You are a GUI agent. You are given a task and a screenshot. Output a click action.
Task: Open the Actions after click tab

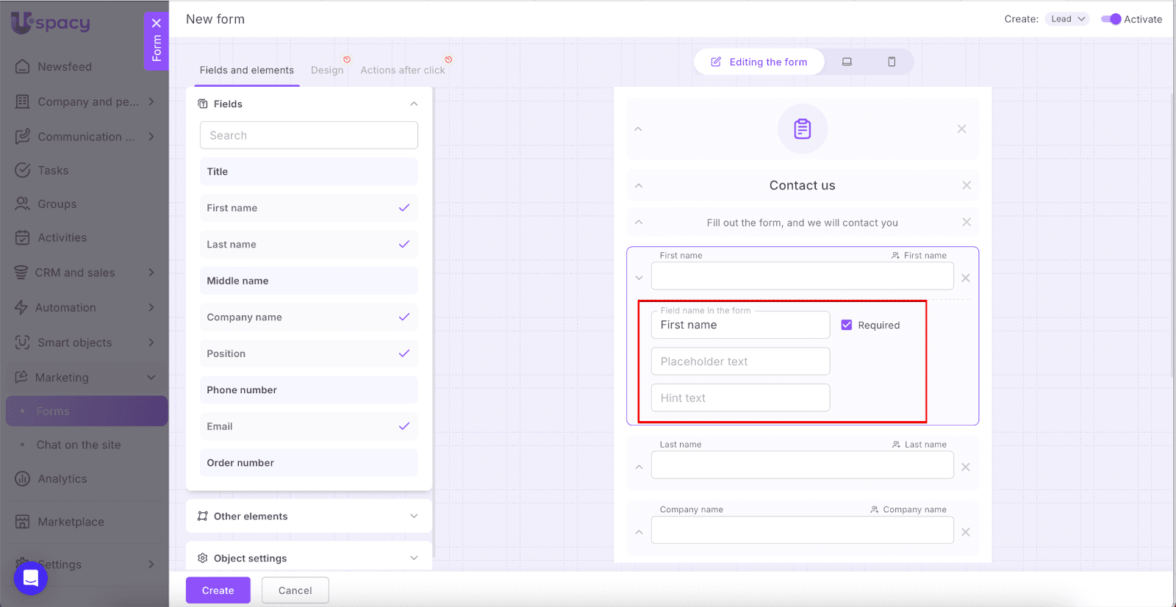click(402, 70)
